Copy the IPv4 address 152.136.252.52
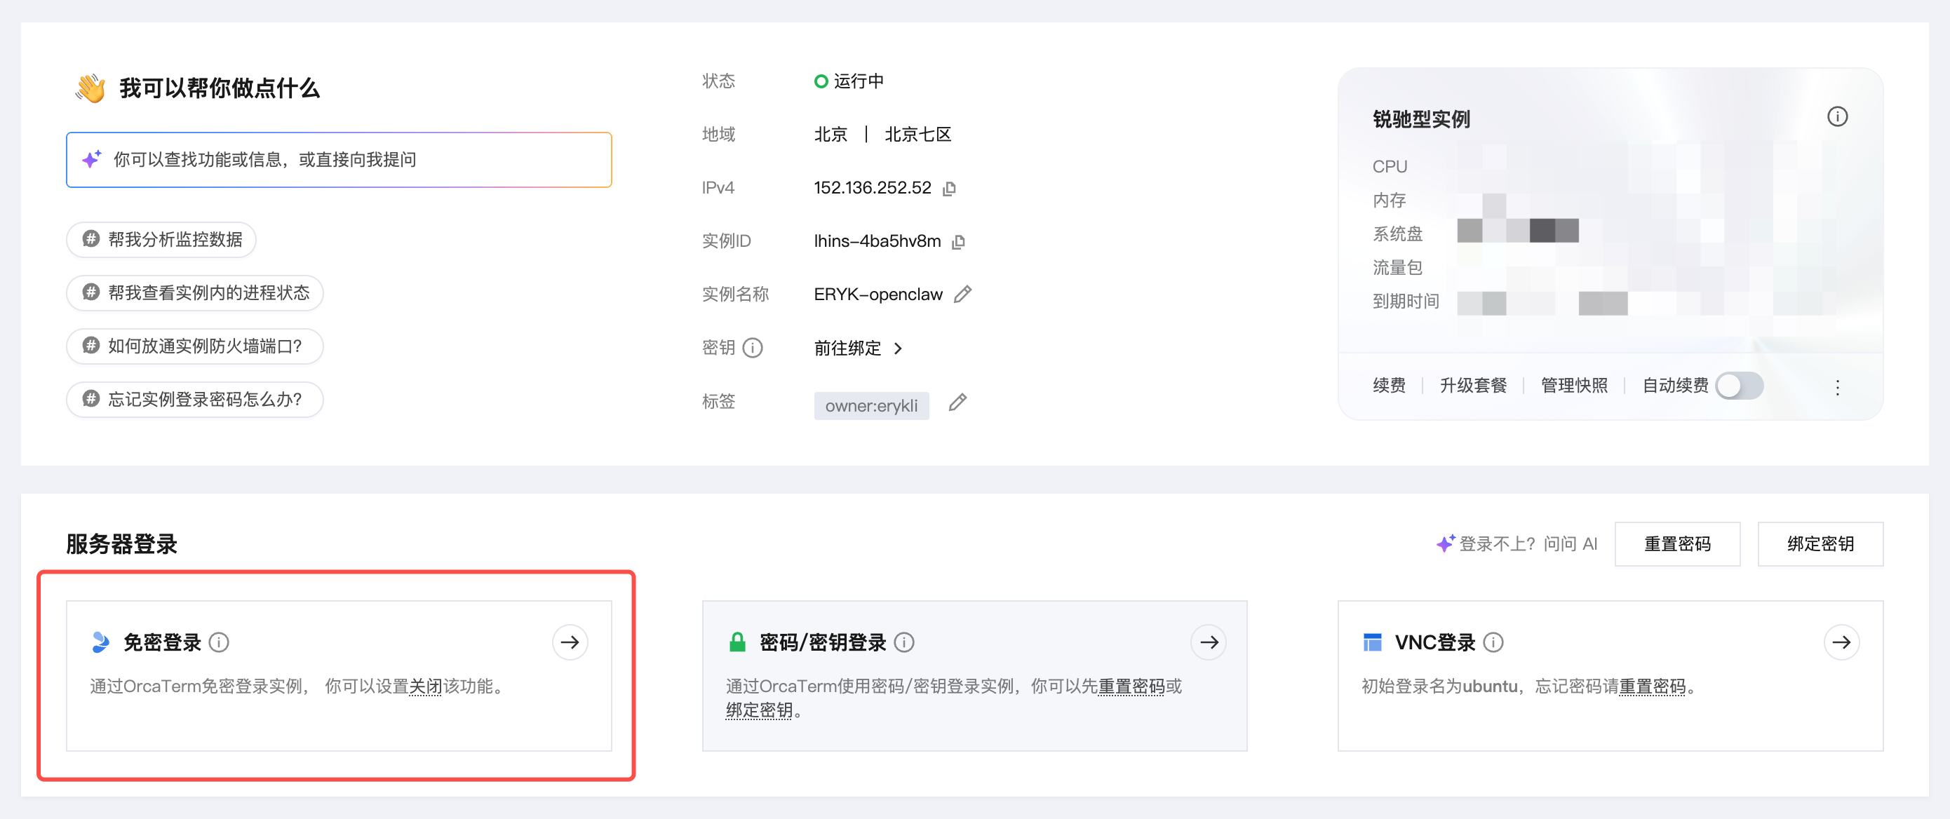The image size is (1950, 819). 949,189
